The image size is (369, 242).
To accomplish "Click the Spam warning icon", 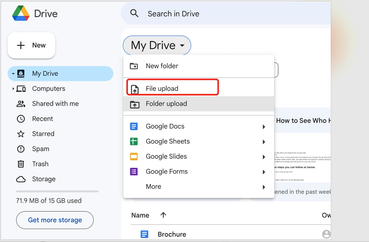I will pyautogui.click(x=21, y=149).
